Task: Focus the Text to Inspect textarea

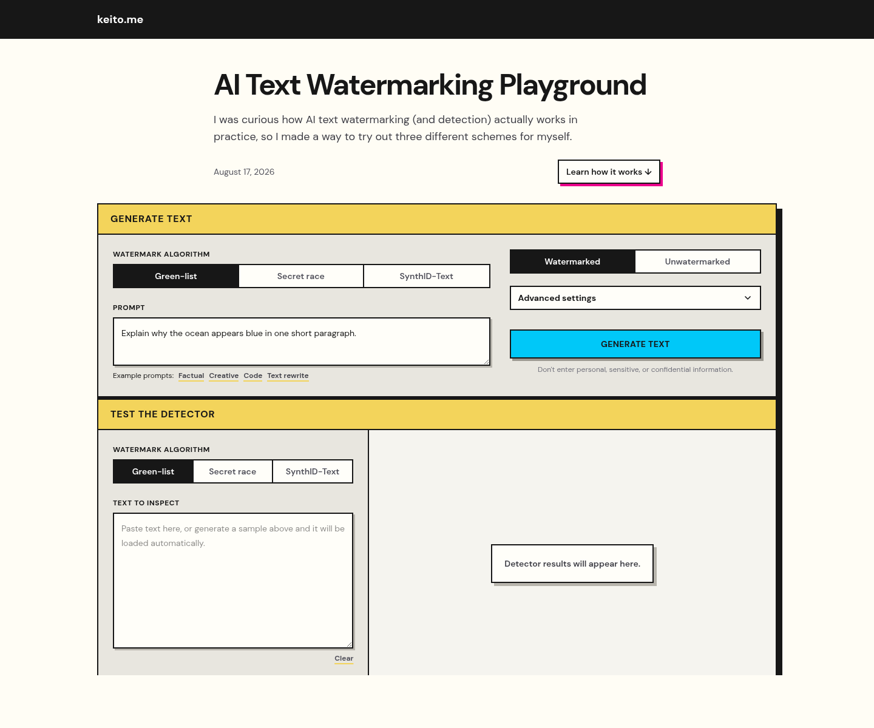Action: [233, 581]
